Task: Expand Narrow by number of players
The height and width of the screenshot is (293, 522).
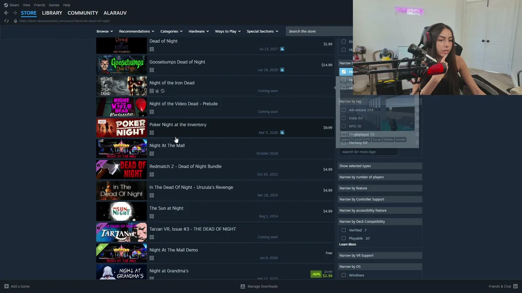Action: click(x=380, y=177)
